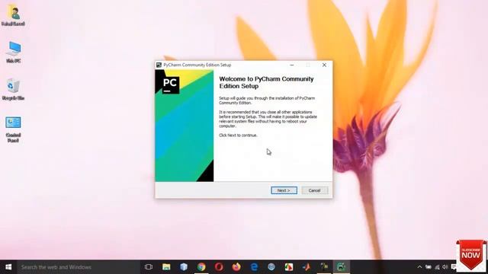The height and width of the screenshot is (274, 488).
Task: Open the round blue globe taskbar app
Action: tap(271, 267)
